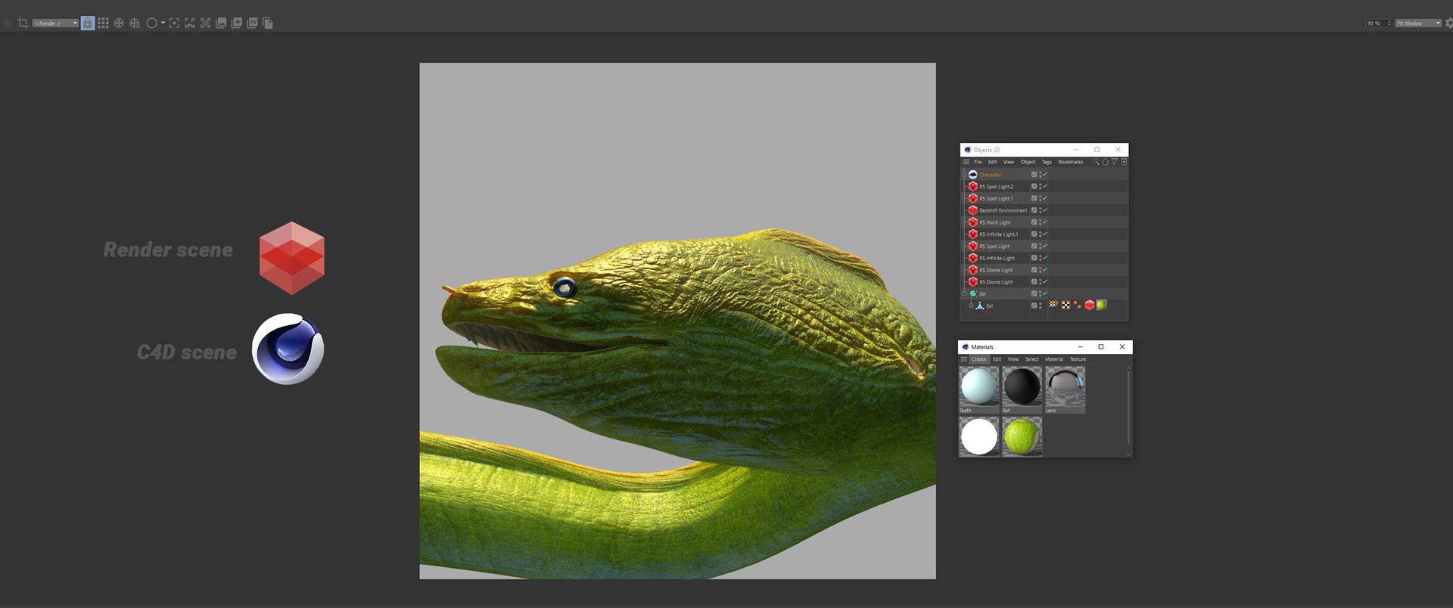Open the Bookmarks menu in Objects window

[x=1071, y=162]
